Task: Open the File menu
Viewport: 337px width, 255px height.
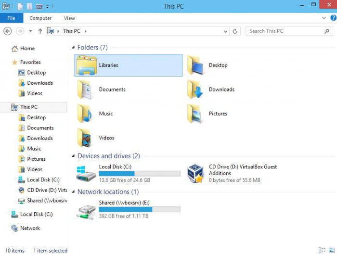Action: [11, 18]
